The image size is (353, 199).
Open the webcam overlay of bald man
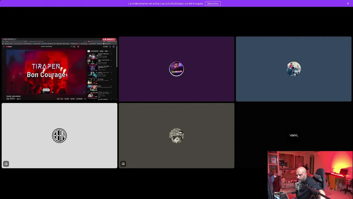pyautogui.click(x=310, y=175)
